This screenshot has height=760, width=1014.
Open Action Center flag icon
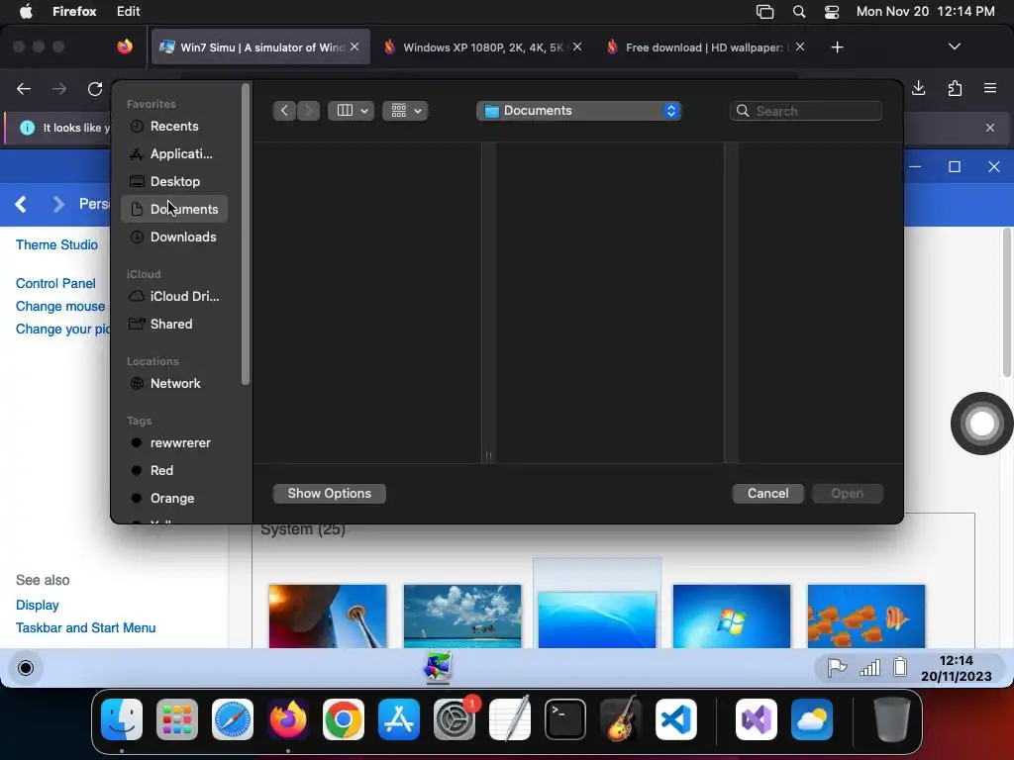pos(837,668)
